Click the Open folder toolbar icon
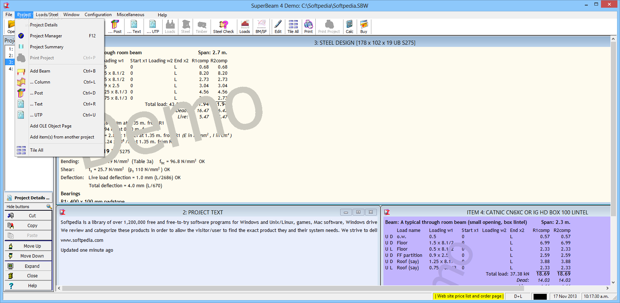This screenshot has height=303, width=620. tap(11, 27)
